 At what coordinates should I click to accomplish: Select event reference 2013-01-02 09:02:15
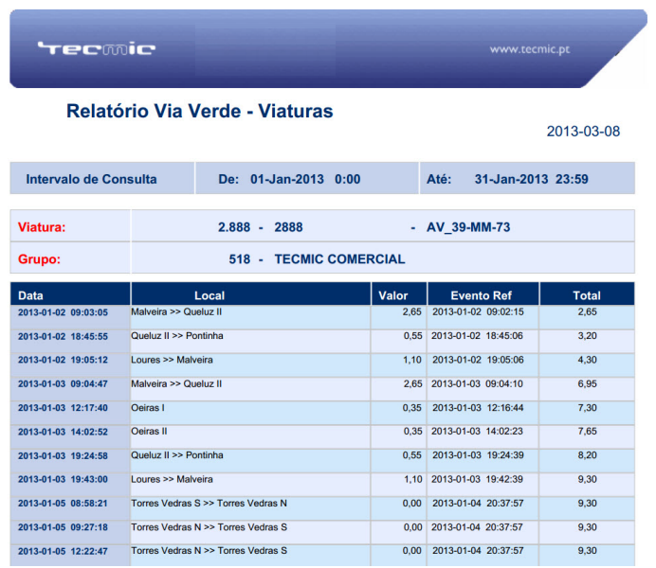(x=478, y=312)
